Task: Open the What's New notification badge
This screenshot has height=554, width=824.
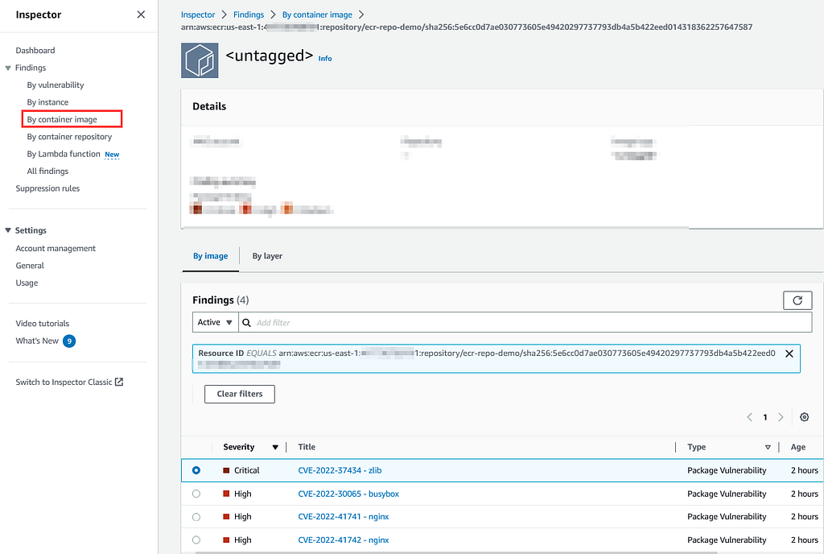Action: point(69,341)
